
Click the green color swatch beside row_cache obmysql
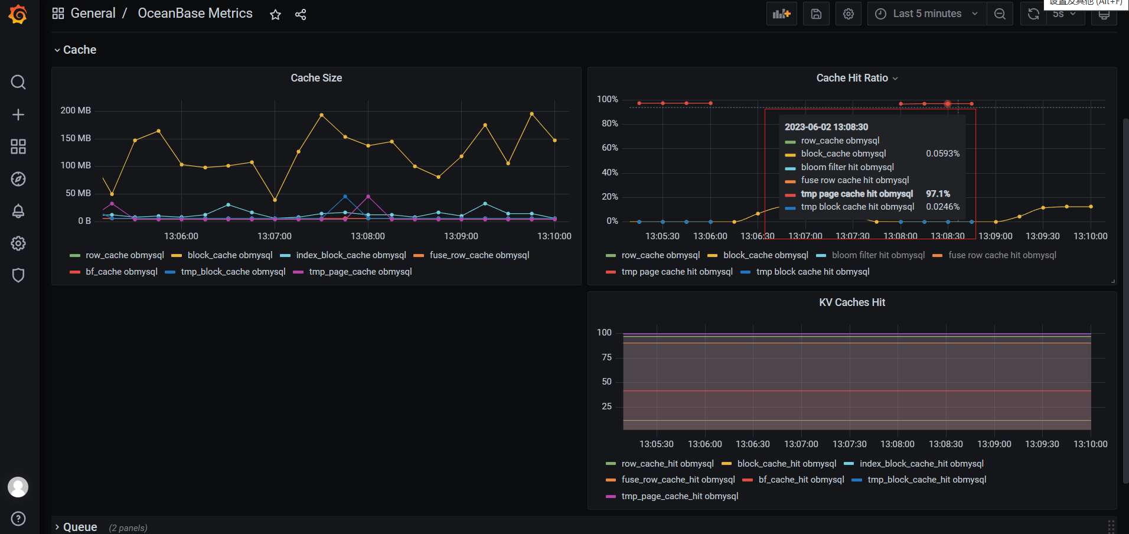pos(74,255)
